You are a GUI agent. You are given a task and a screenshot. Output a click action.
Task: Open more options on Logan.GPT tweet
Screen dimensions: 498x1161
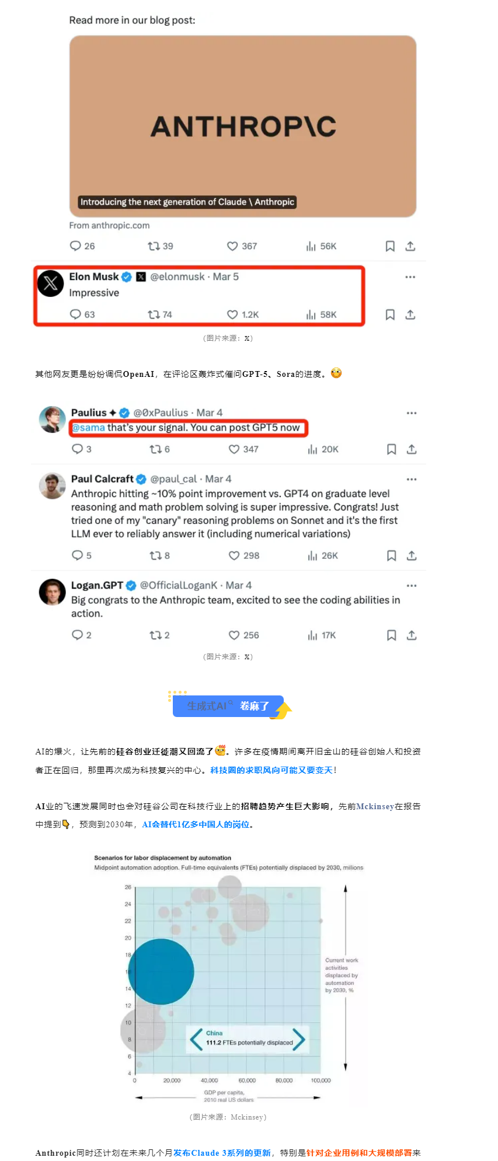tap(412, 586)
